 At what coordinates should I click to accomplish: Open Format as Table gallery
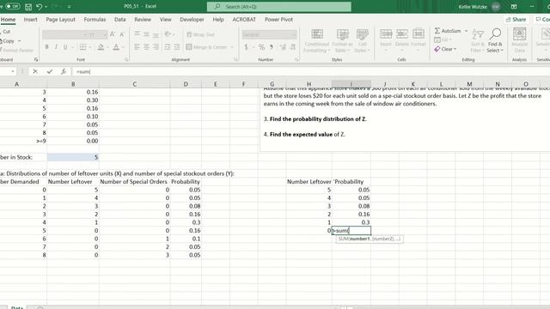point(342,40)
